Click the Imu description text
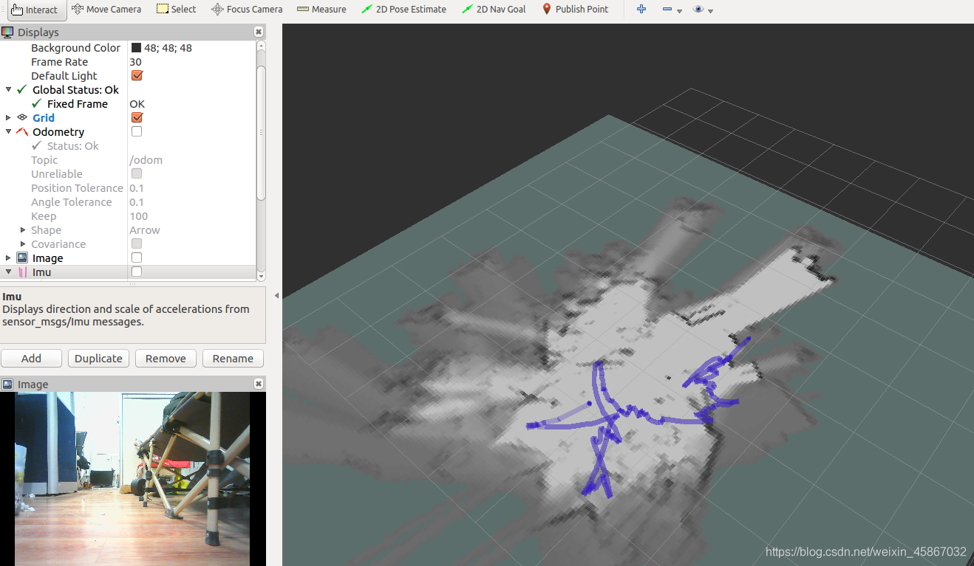This screenshot has height=566, width=974. (126, 315)
